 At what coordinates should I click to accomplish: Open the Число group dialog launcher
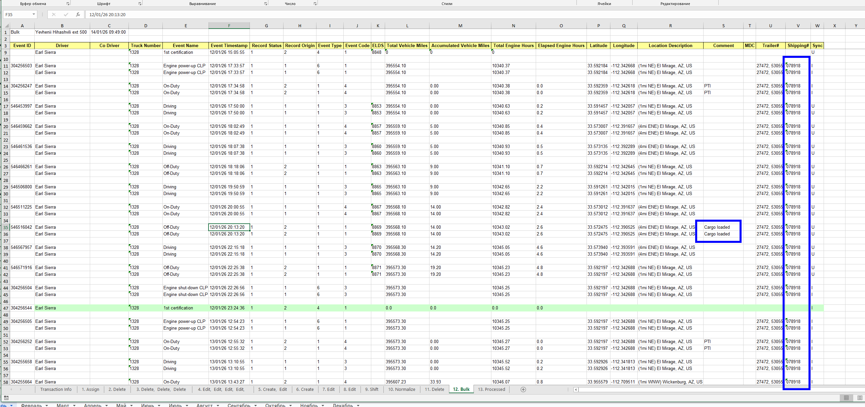(x=315, y=4)
